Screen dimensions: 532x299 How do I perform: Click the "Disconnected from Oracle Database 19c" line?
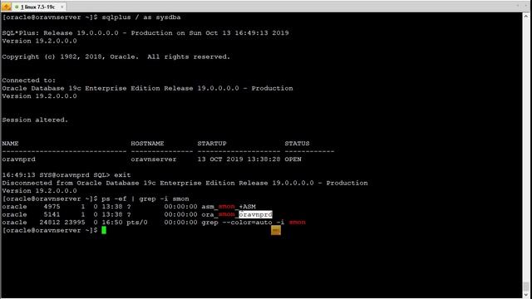click(185, 183)
